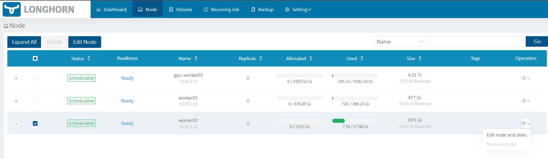Sort by Size column arrows

(420, 58)
